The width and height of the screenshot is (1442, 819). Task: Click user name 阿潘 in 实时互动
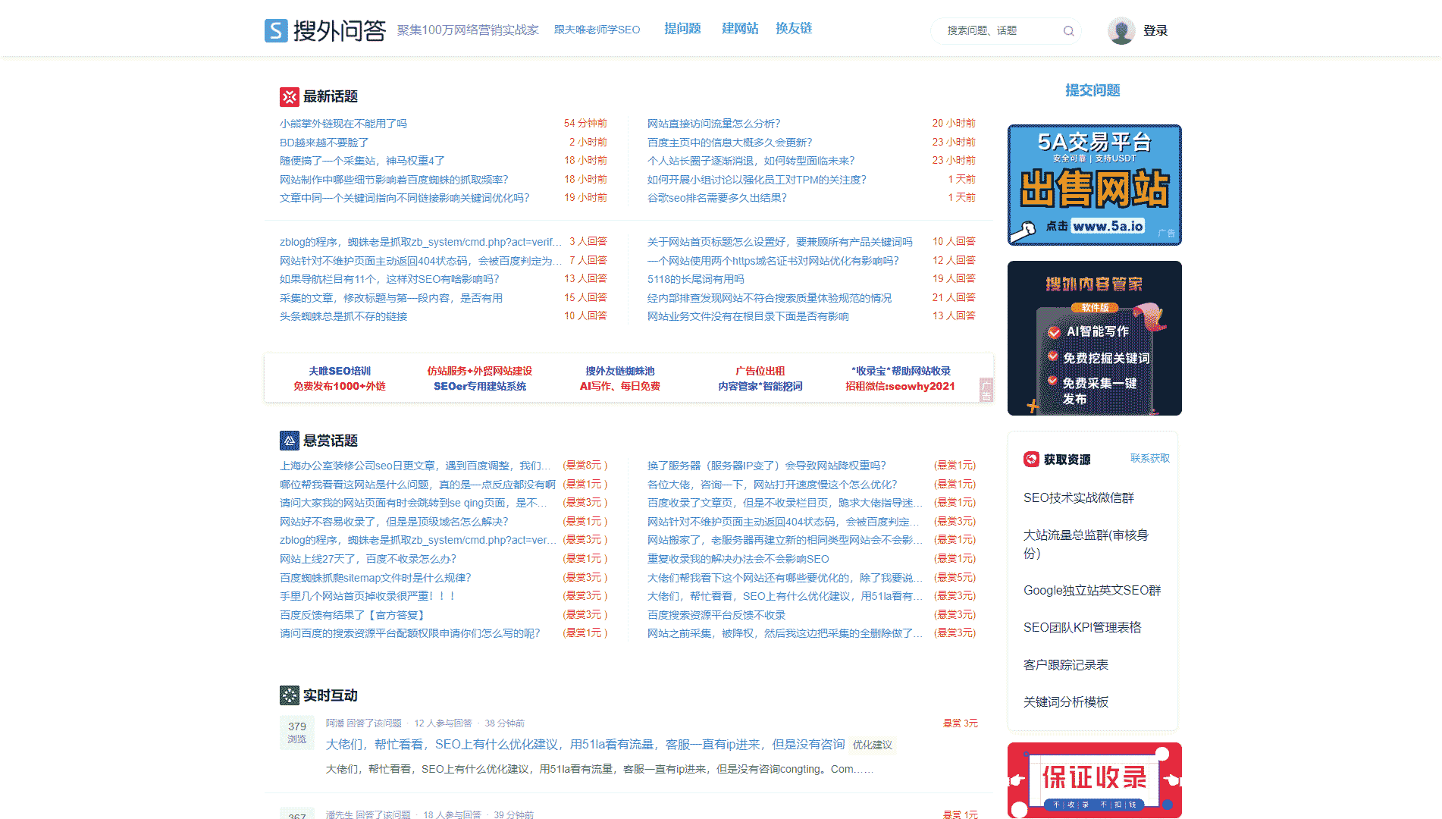tap(334, 723)
